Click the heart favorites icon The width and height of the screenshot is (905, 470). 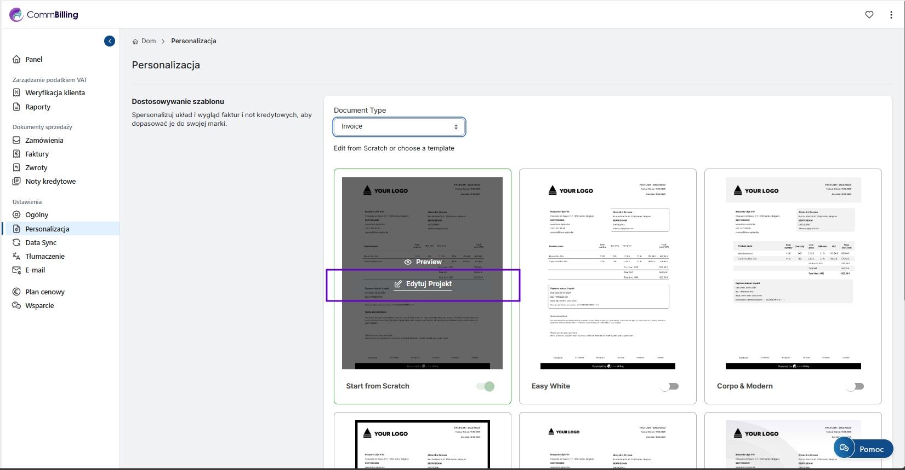869,15
